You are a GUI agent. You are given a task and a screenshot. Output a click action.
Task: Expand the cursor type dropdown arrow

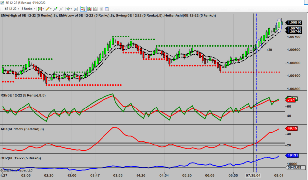[x=71, y=9]
